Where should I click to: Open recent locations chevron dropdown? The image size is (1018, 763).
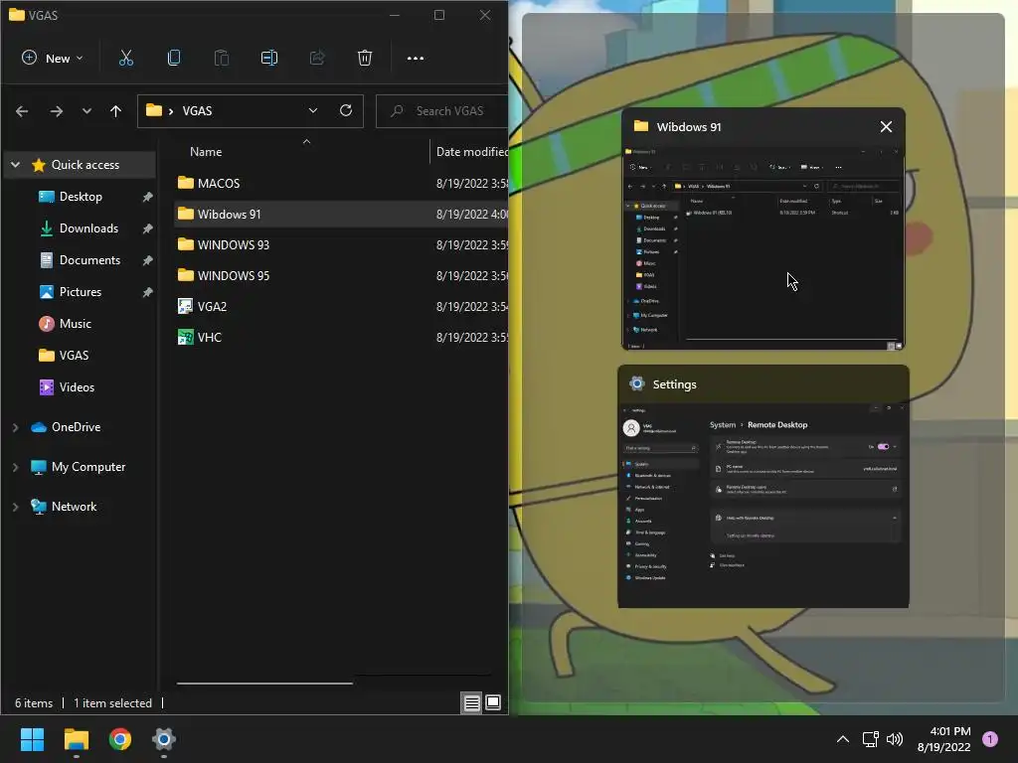(86, 111)
